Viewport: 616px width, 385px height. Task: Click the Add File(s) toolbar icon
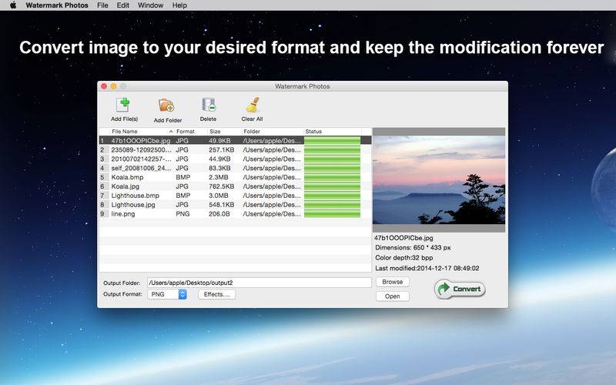(124, 105)
